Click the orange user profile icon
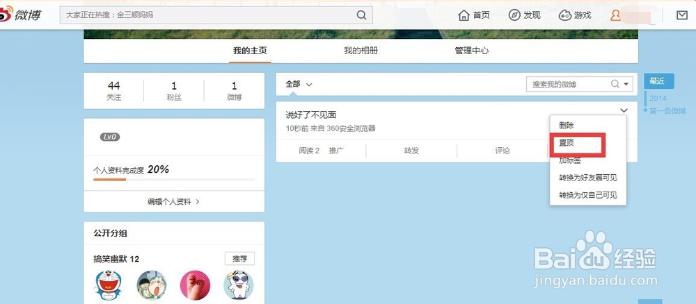Image resolution: width=696 pixels, height=304 pixels. point(615,15)
